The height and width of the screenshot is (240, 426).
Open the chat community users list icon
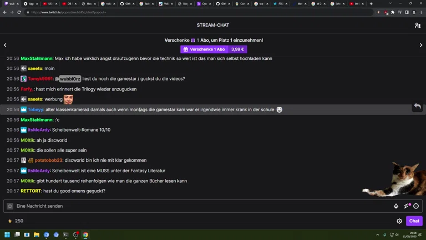(x=417, y=25)
